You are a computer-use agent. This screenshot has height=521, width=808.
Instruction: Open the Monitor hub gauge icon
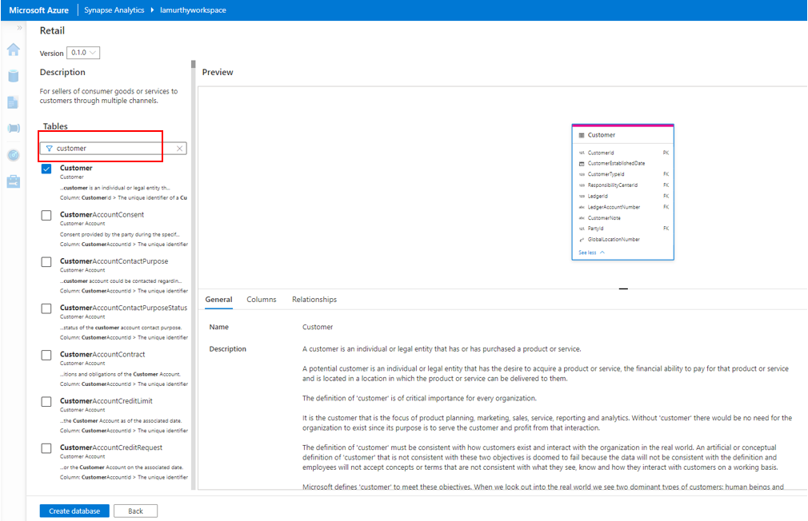(x=14, y=155)
